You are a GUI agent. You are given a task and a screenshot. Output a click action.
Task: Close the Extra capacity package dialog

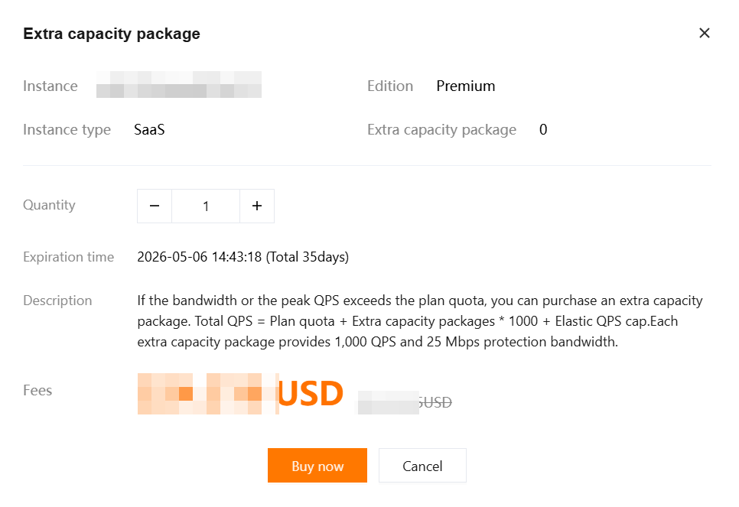coord(705,33)
